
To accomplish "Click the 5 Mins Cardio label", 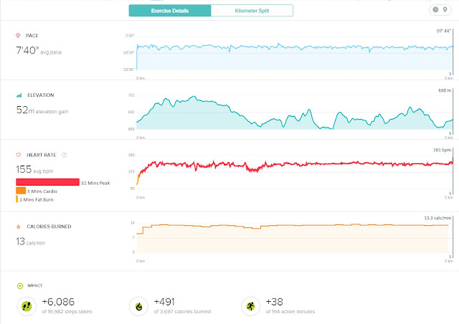I will tap(42, 191).
